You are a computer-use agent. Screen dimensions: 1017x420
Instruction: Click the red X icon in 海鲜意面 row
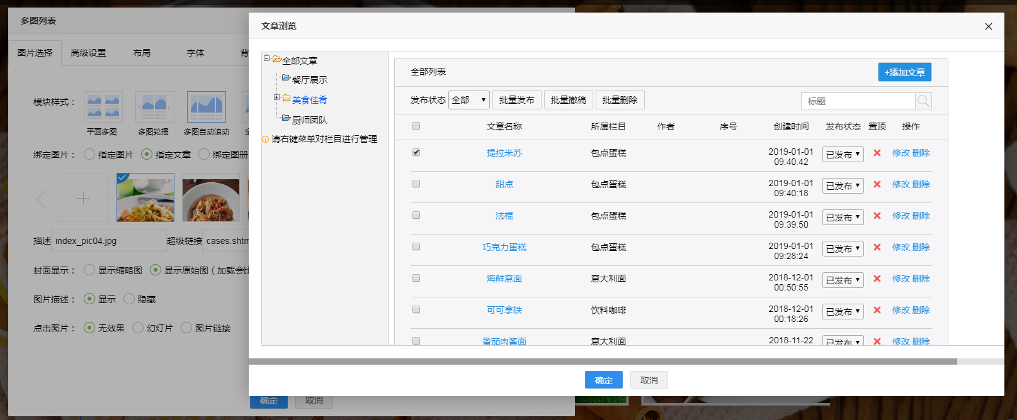(877, 279)
